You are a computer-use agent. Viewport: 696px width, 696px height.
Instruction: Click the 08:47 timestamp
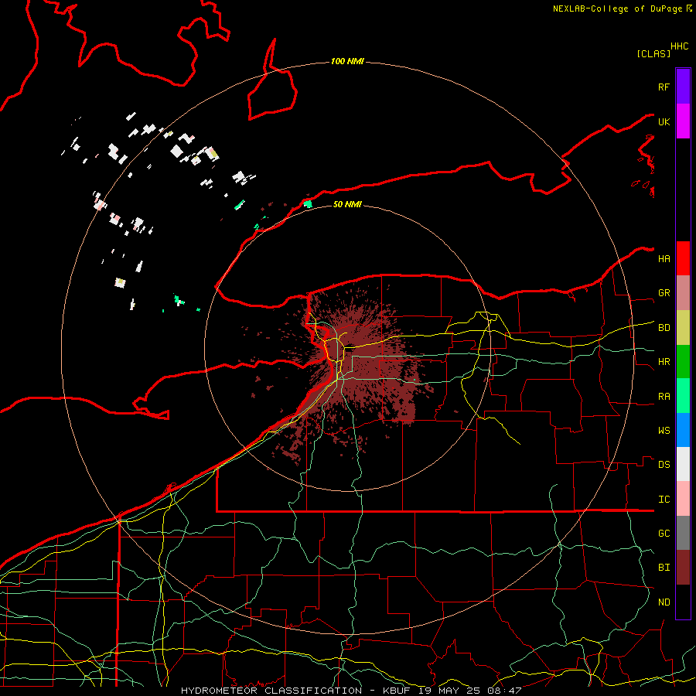click(503, 691)
